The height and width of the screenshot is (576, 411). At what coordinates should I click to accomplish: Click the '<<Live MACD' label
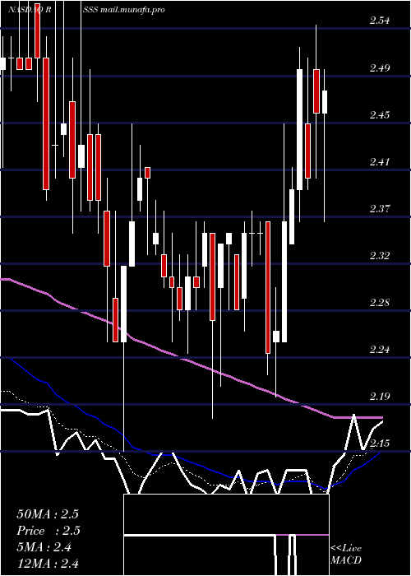click(x=346, y=555)
